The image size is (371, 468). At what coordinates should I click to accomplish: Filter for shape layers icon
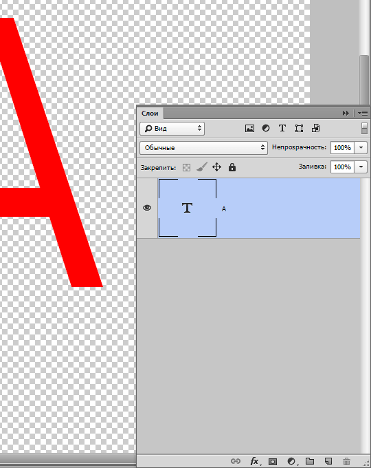tap(299, 128)
